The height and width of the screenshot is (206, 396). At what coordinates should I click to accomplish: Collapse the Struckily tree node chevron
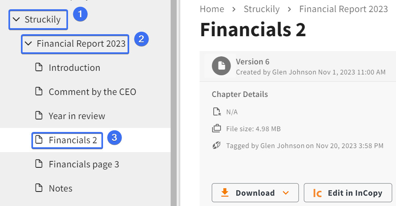[x=16, y=19]
